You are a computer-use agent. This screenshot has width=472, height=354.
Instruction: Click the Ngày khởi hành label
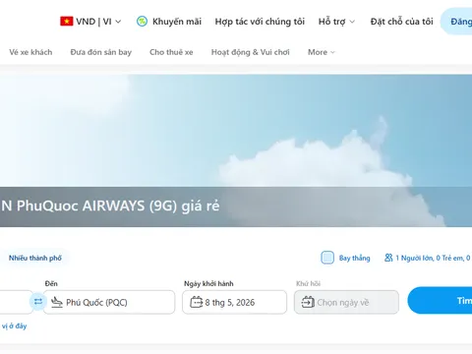(208, 284)
